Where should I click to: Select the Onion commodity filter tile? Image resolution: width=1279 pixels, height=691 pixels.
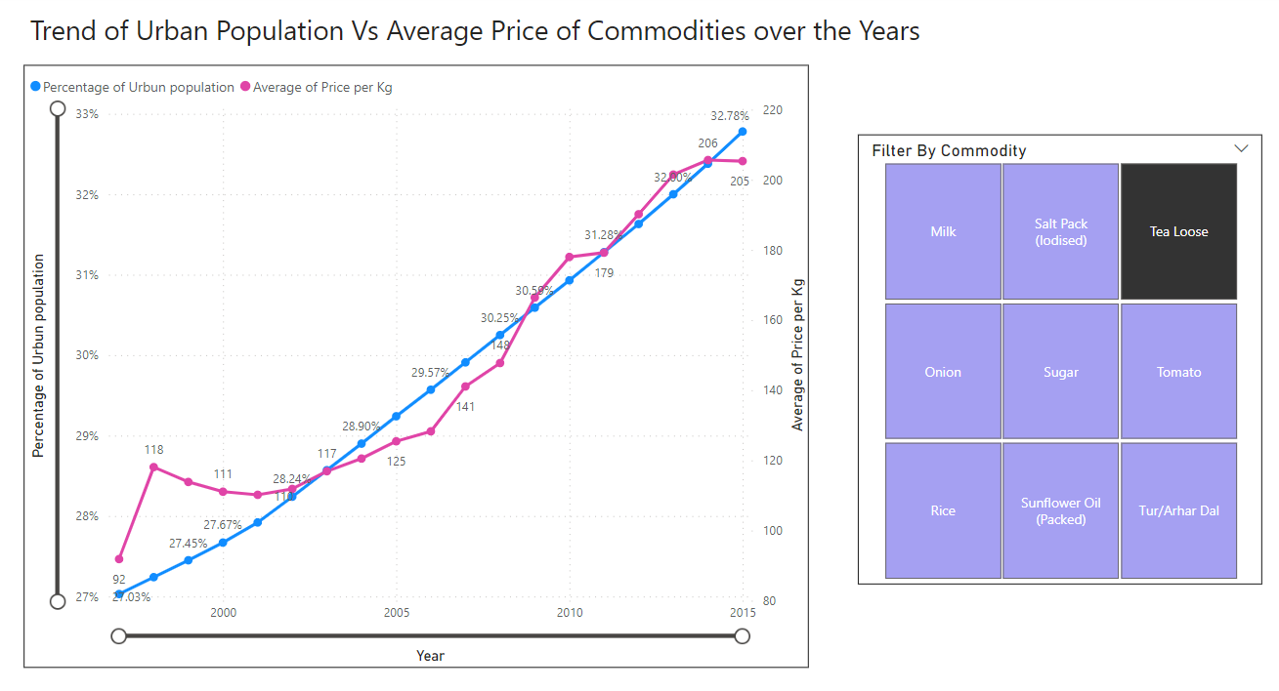(942, 371)
